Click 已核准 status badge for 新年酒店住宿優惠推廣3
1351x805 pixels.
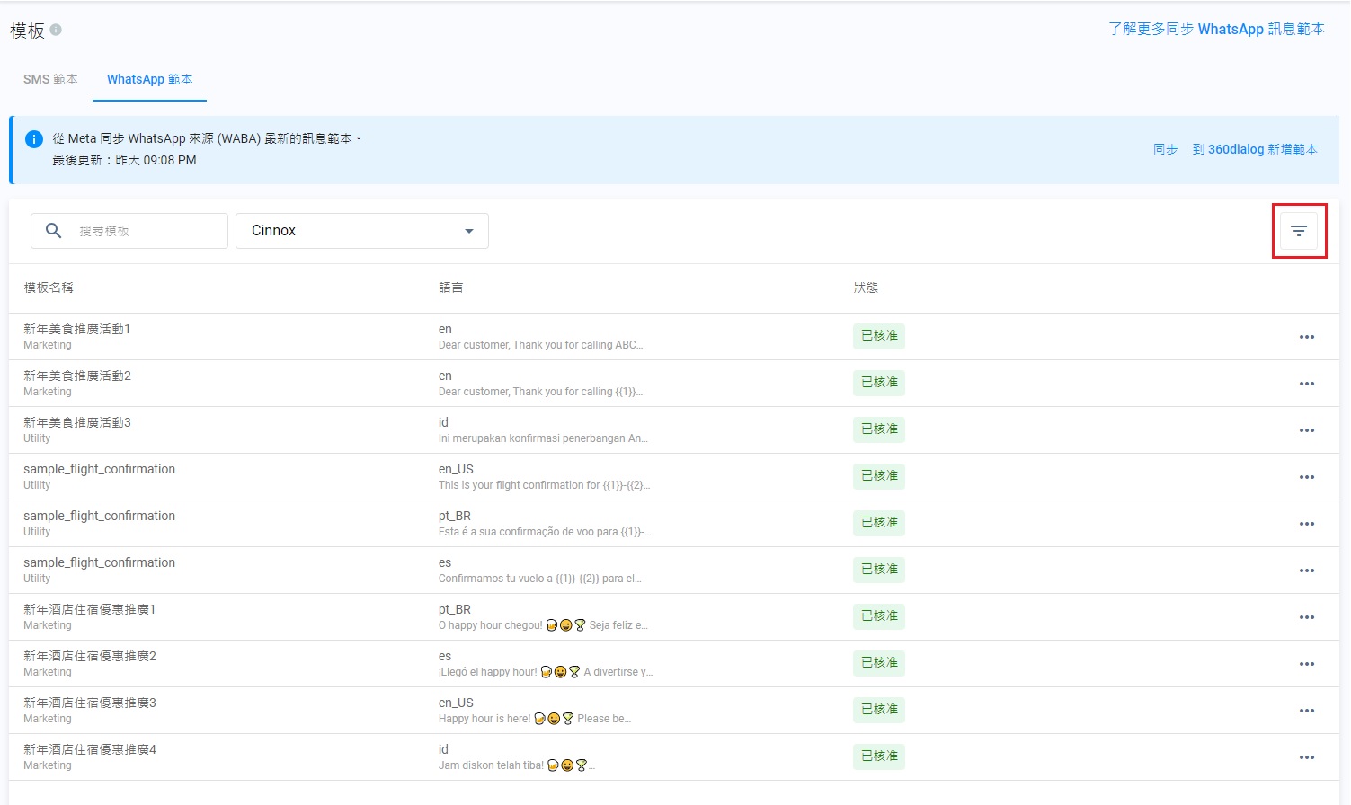878,710
